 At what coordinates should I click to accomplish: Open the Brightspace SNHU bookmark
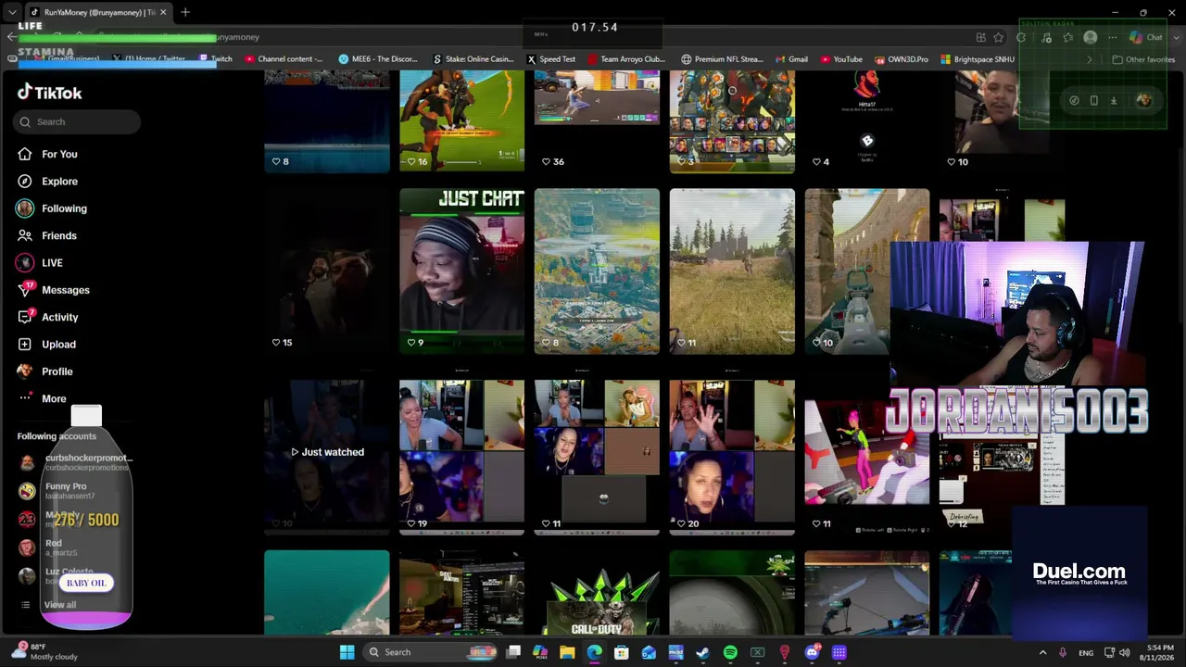coord(978,59)
